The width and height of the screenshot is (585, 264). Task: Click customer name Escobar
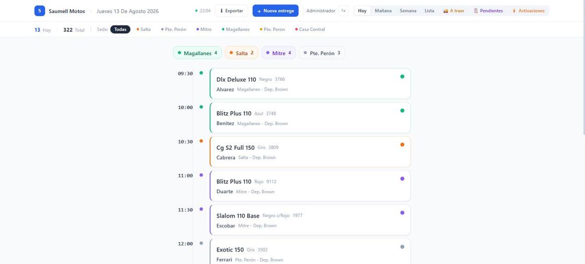point(226,225)
